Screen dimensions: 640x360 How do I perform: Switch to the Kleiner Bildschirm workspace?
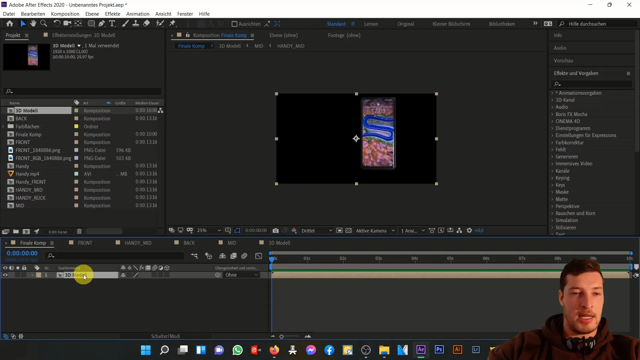[451, 24]
